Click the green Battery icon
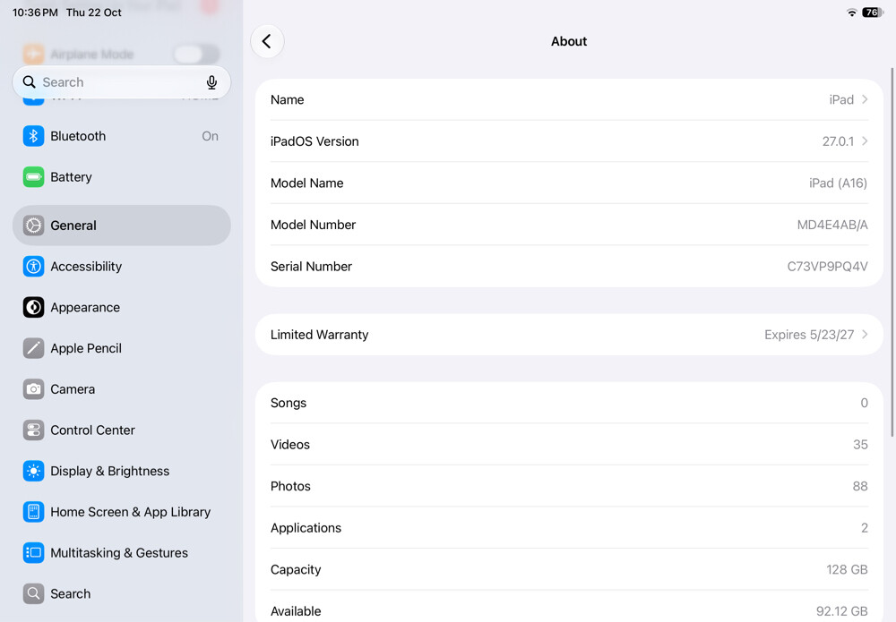The image size is (896, 622). 34,177
